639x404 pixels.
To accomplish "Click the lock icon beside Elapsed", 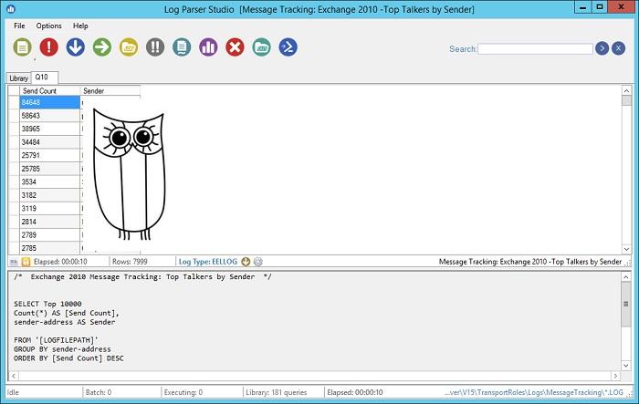I will (26, 262).
